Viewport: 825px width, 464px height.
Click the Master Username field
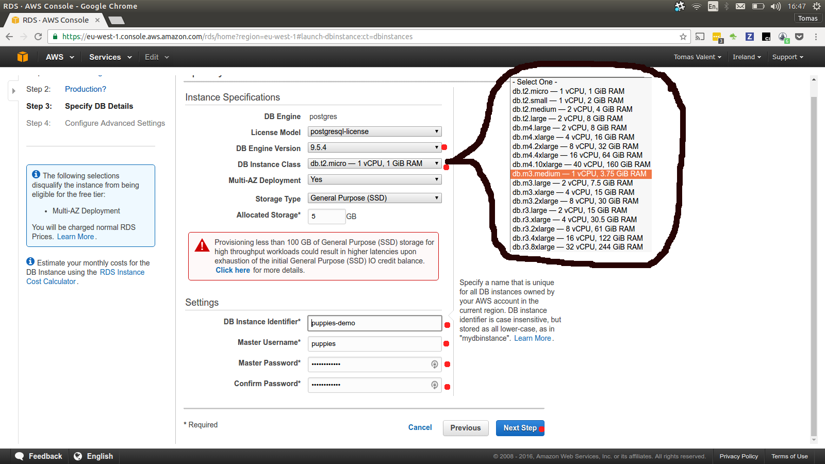[375, 344]
